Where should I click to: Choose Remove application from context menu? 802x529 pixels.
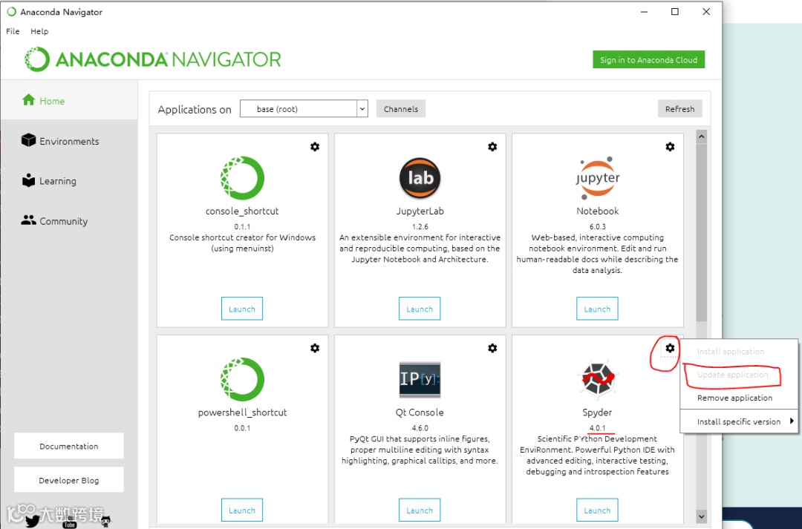pyautogui.click(x=734, y=398)
